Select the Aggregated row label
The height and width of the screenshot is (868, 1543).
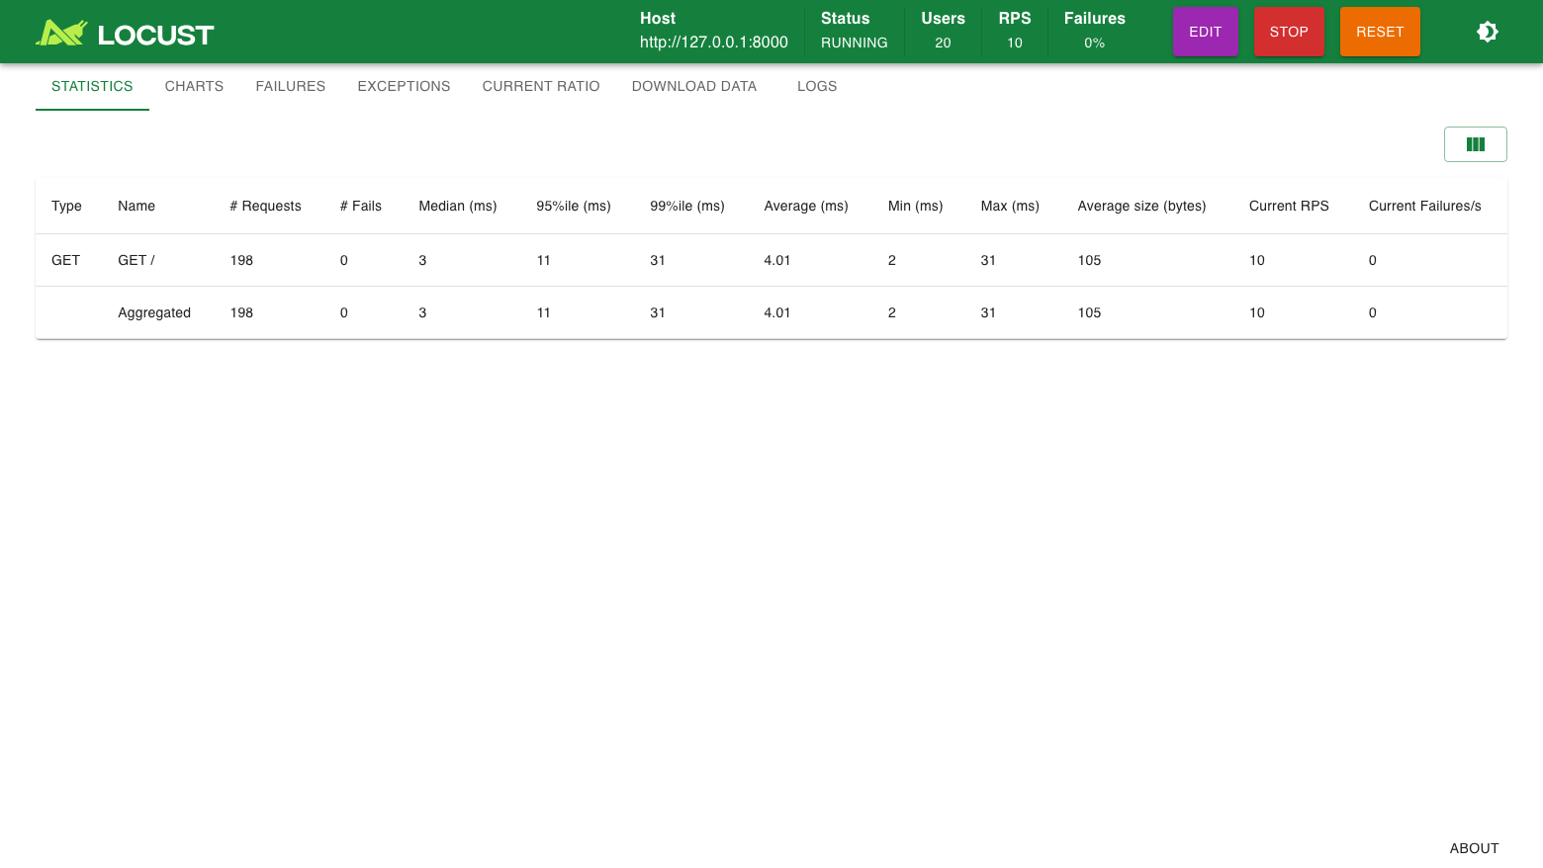pyautogui.click(x=154, y=312)
